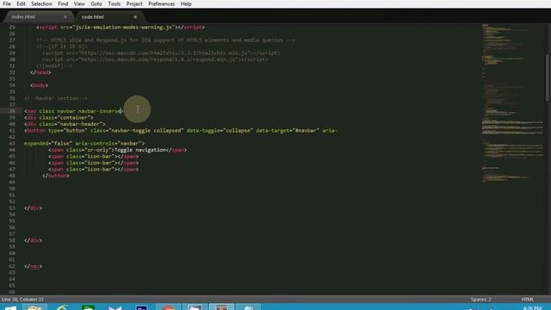Open the Tools menu
This screenshot has width=551, height=310.
click(115, 3)
